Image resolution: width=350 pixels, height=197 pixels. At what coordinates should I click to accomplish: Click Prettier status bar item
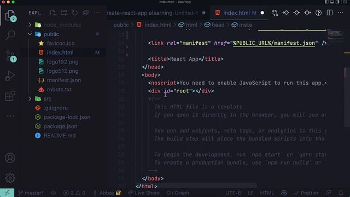(x=306, y=193)
